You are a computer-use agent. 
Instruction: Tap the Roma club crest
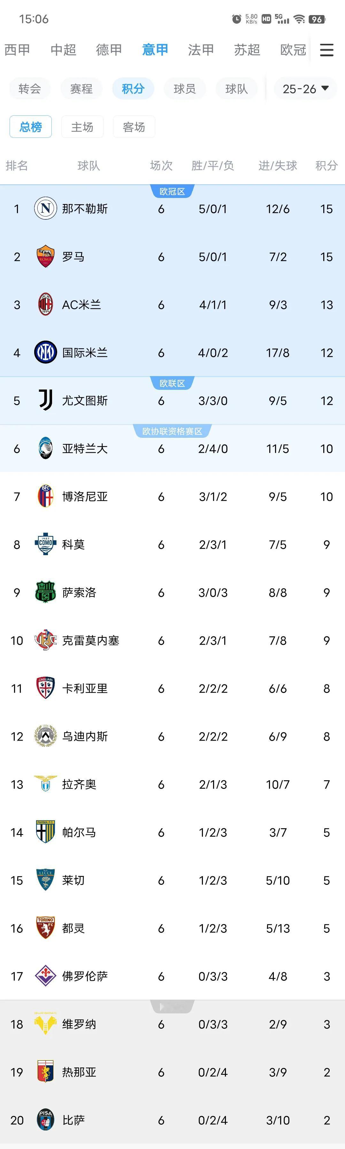45,256
